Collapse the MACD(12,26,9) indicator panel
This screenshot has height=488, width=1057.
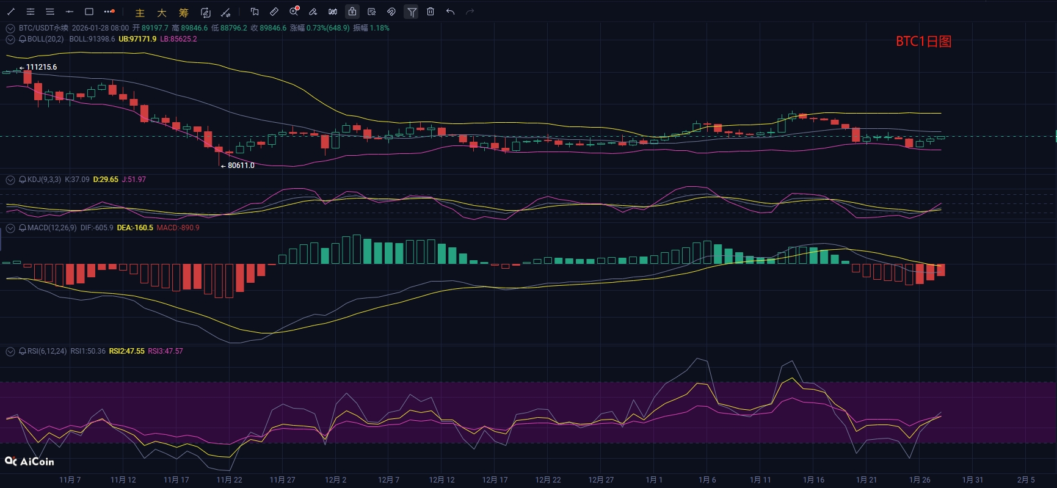(10, 228)
